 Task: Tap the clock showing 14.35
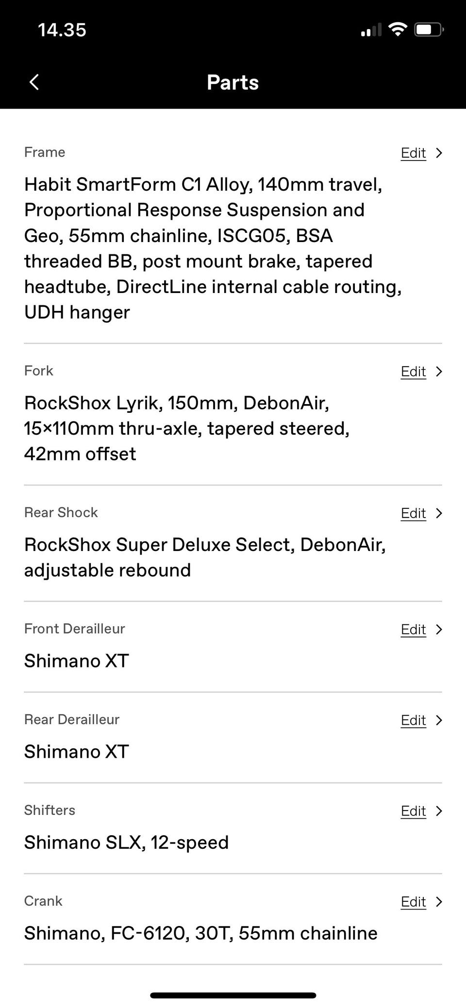62,30
